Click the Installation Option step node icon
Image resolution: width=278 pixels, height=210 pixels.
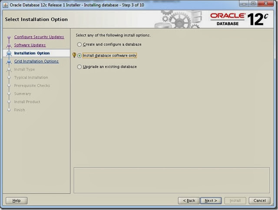click(x=9, y=53)
